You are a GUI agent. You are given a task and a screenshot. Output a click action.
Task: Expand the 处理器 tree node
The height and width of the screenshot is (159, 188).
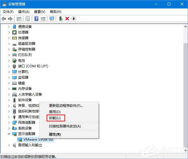[x=9, y=32]
